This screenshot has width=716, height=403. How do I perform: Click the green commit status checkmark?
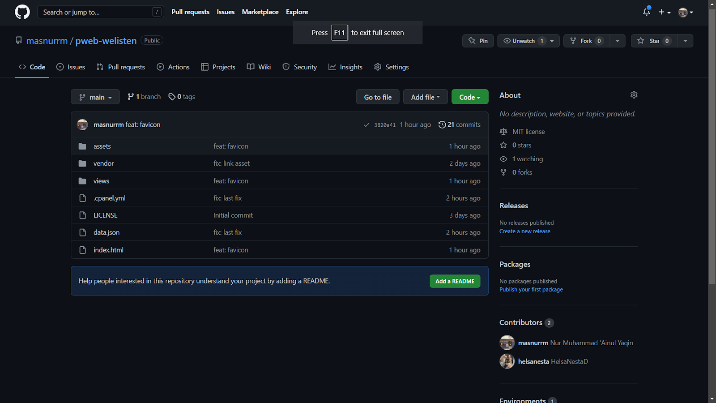(x=367, y=125)
